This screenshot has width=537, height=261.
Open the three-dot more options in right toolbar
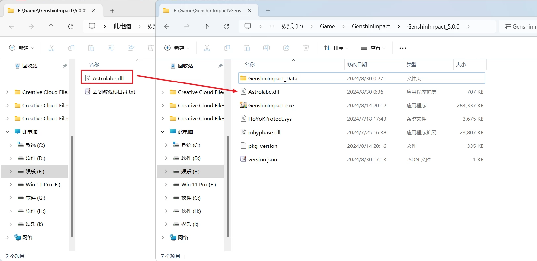[403, 48]
